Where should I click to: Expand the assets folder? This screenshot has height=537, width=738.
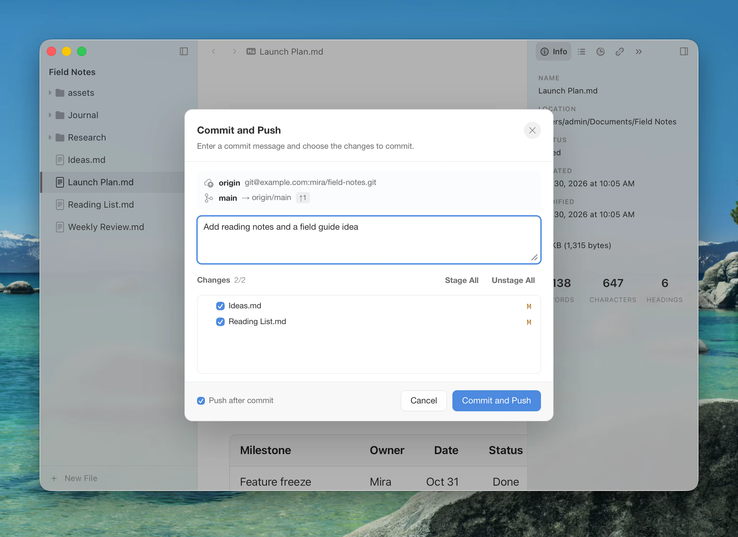coord(50,93)
